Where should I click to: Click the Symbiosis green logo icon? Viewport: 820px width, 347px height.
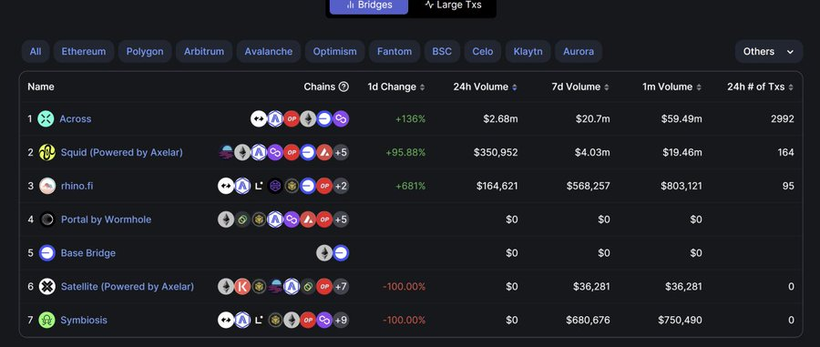[47, 320]
